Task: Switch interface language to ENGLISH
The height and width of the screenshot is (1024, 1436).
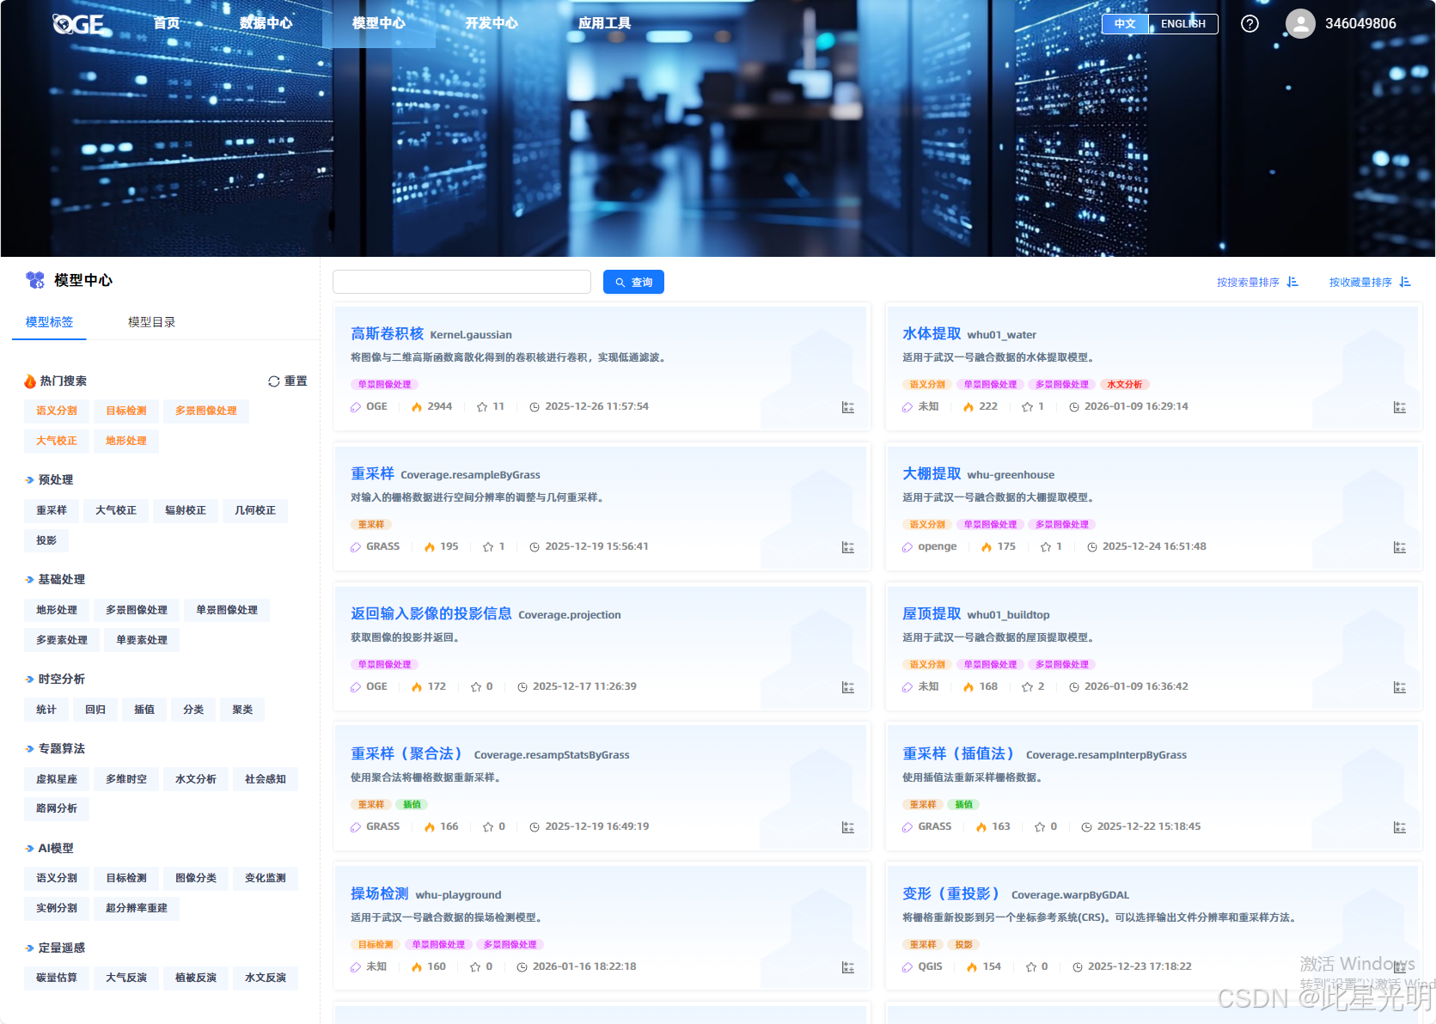Action: [x=1182, y=23]
